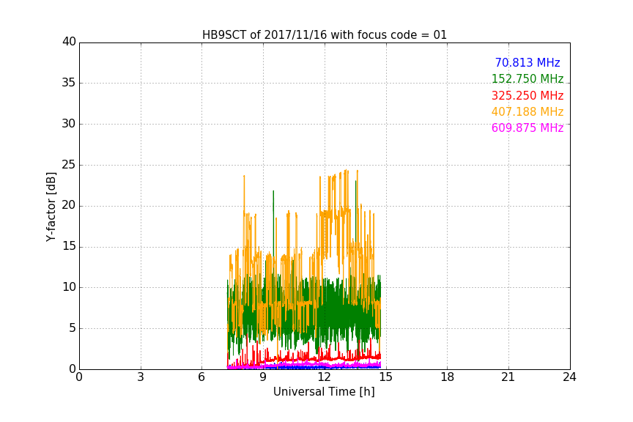Click the 'Universal Time [h]' axis label
Image resolution: width=633 pixels, height=422 pixels.
coord(324,391)
